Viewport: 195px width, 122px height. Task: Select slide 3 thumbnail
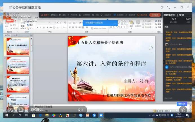[x=18, y=84]
